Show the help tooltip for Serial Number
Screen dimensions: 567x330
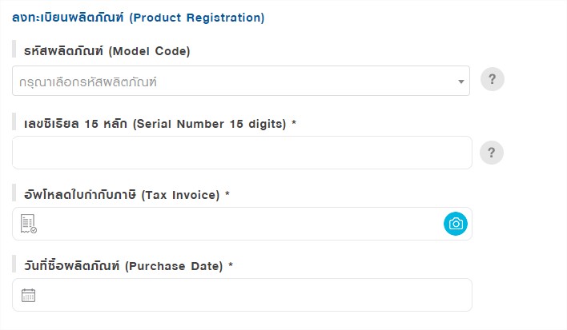pos(492,153)
